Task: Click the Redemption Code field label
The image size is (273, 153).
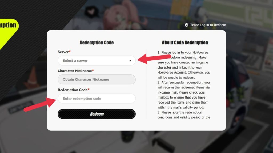Action: 73,90
